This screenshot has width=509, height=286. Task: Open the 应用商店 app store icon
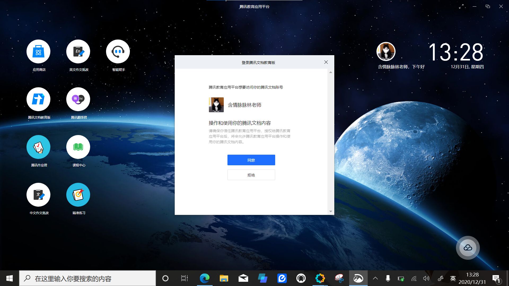38,51
